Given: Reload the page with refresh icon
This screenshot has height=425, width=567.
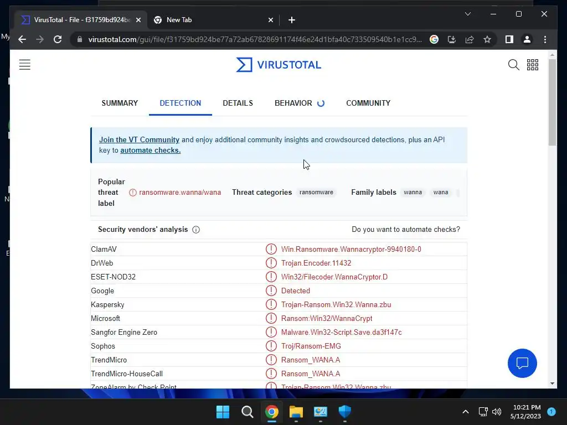Looking at the screenshot, I should coord(58,39).
